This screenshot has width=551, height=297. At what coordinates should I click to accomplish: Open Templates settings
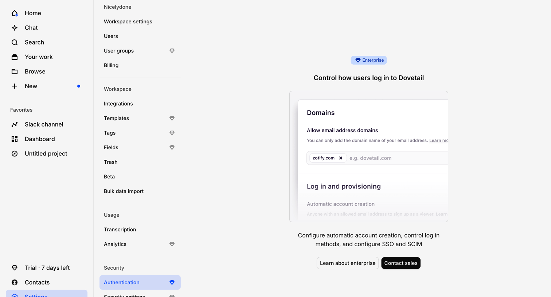pos(140,118)
